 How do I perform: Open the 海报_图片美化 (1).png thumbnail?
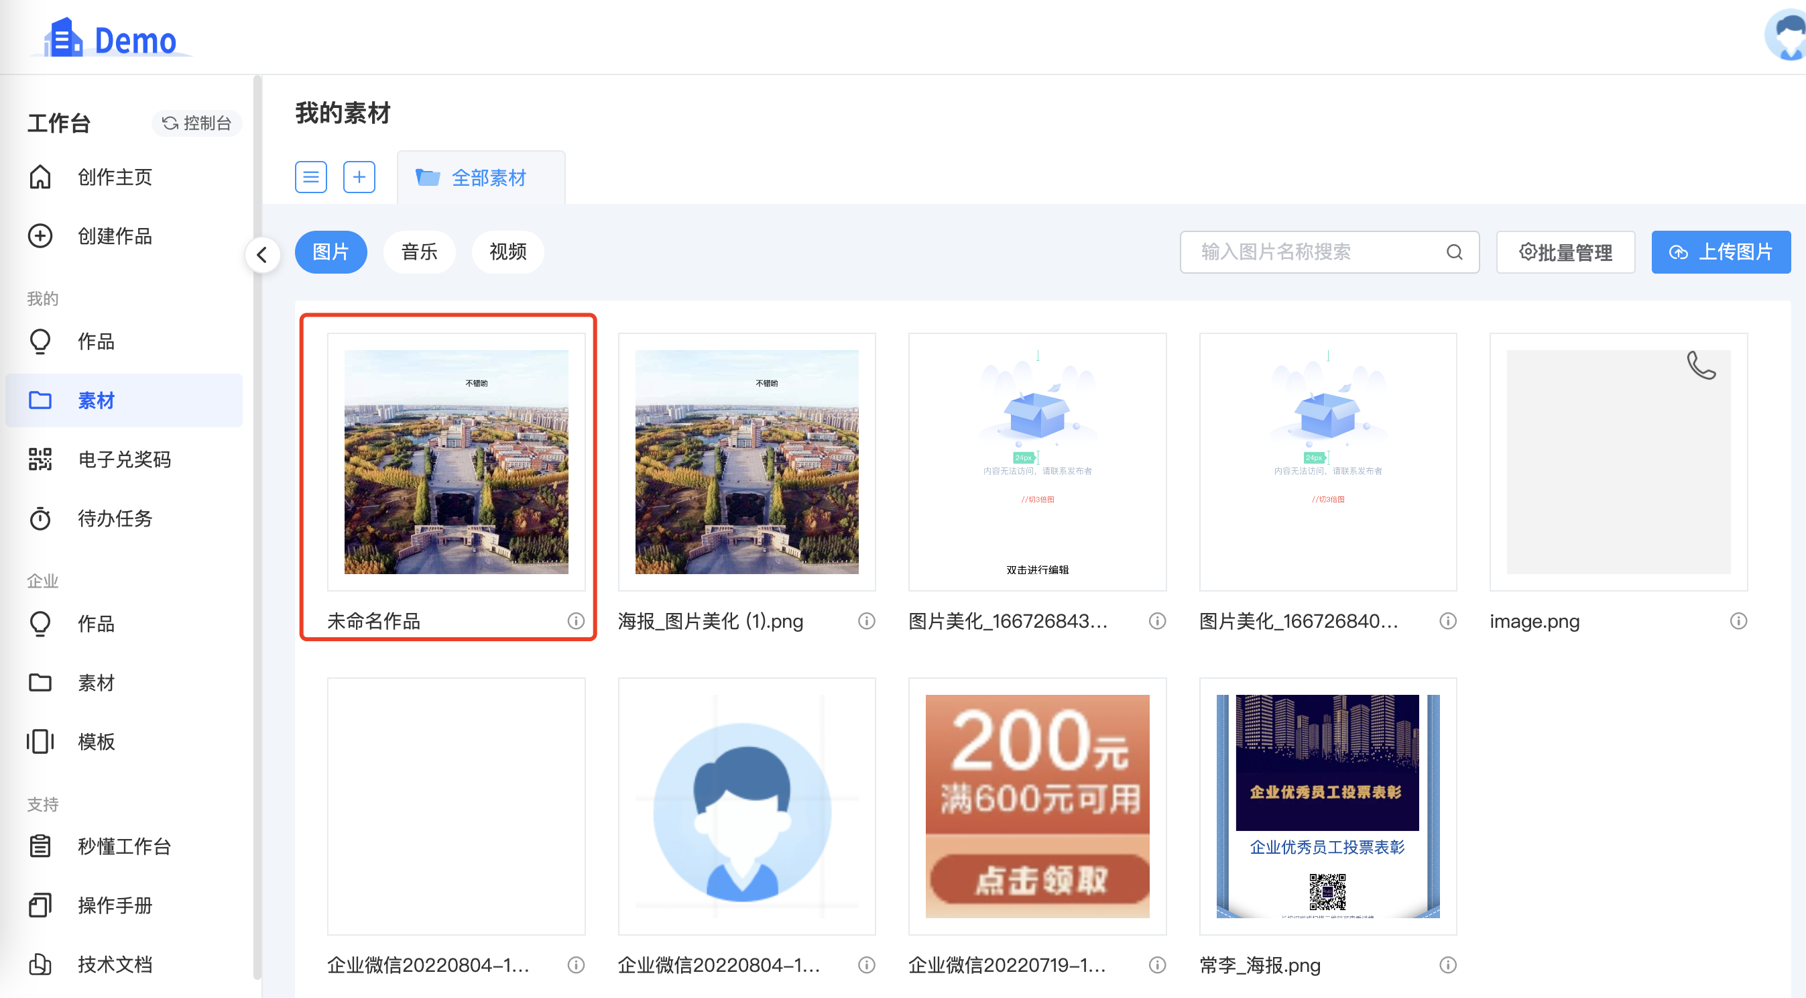pos(747,461)
